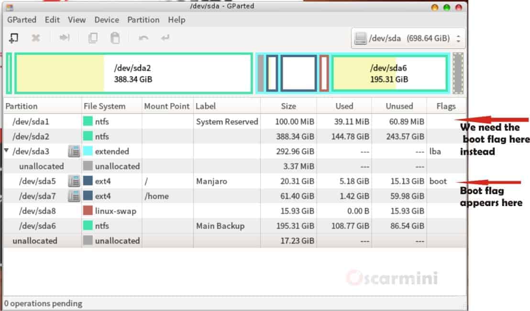Click the Flags column header

445,106
